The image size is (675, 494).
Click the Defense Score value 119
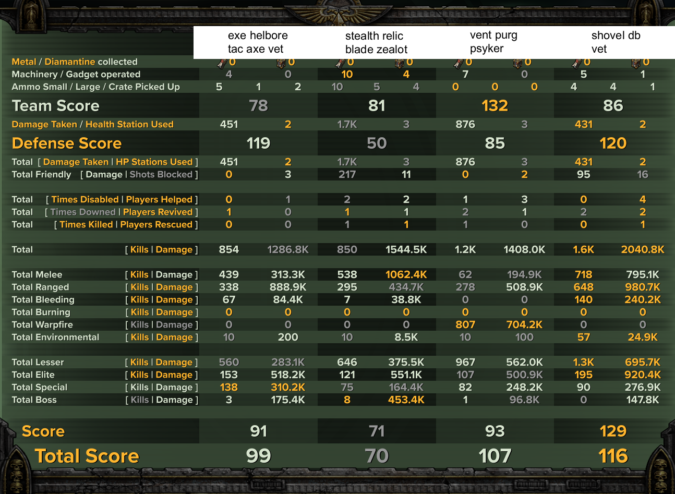point(258,143)
